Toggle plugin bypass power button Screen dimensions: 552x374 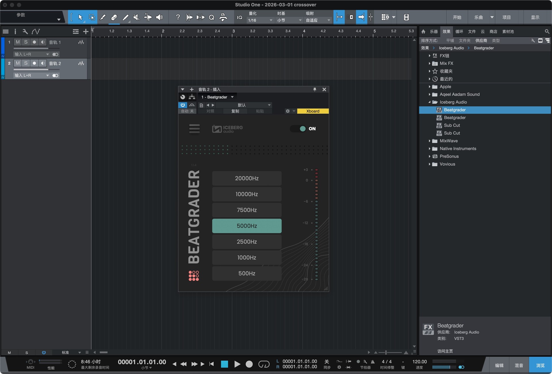coord(183,105)
